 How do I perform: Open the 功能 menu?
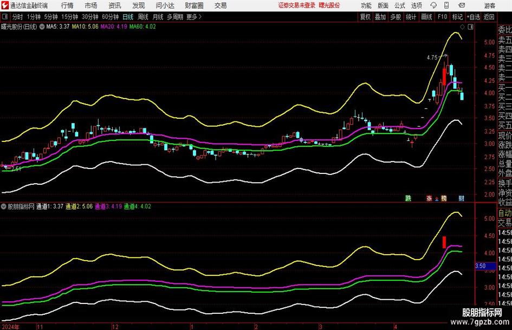click(x=366, y=5)
